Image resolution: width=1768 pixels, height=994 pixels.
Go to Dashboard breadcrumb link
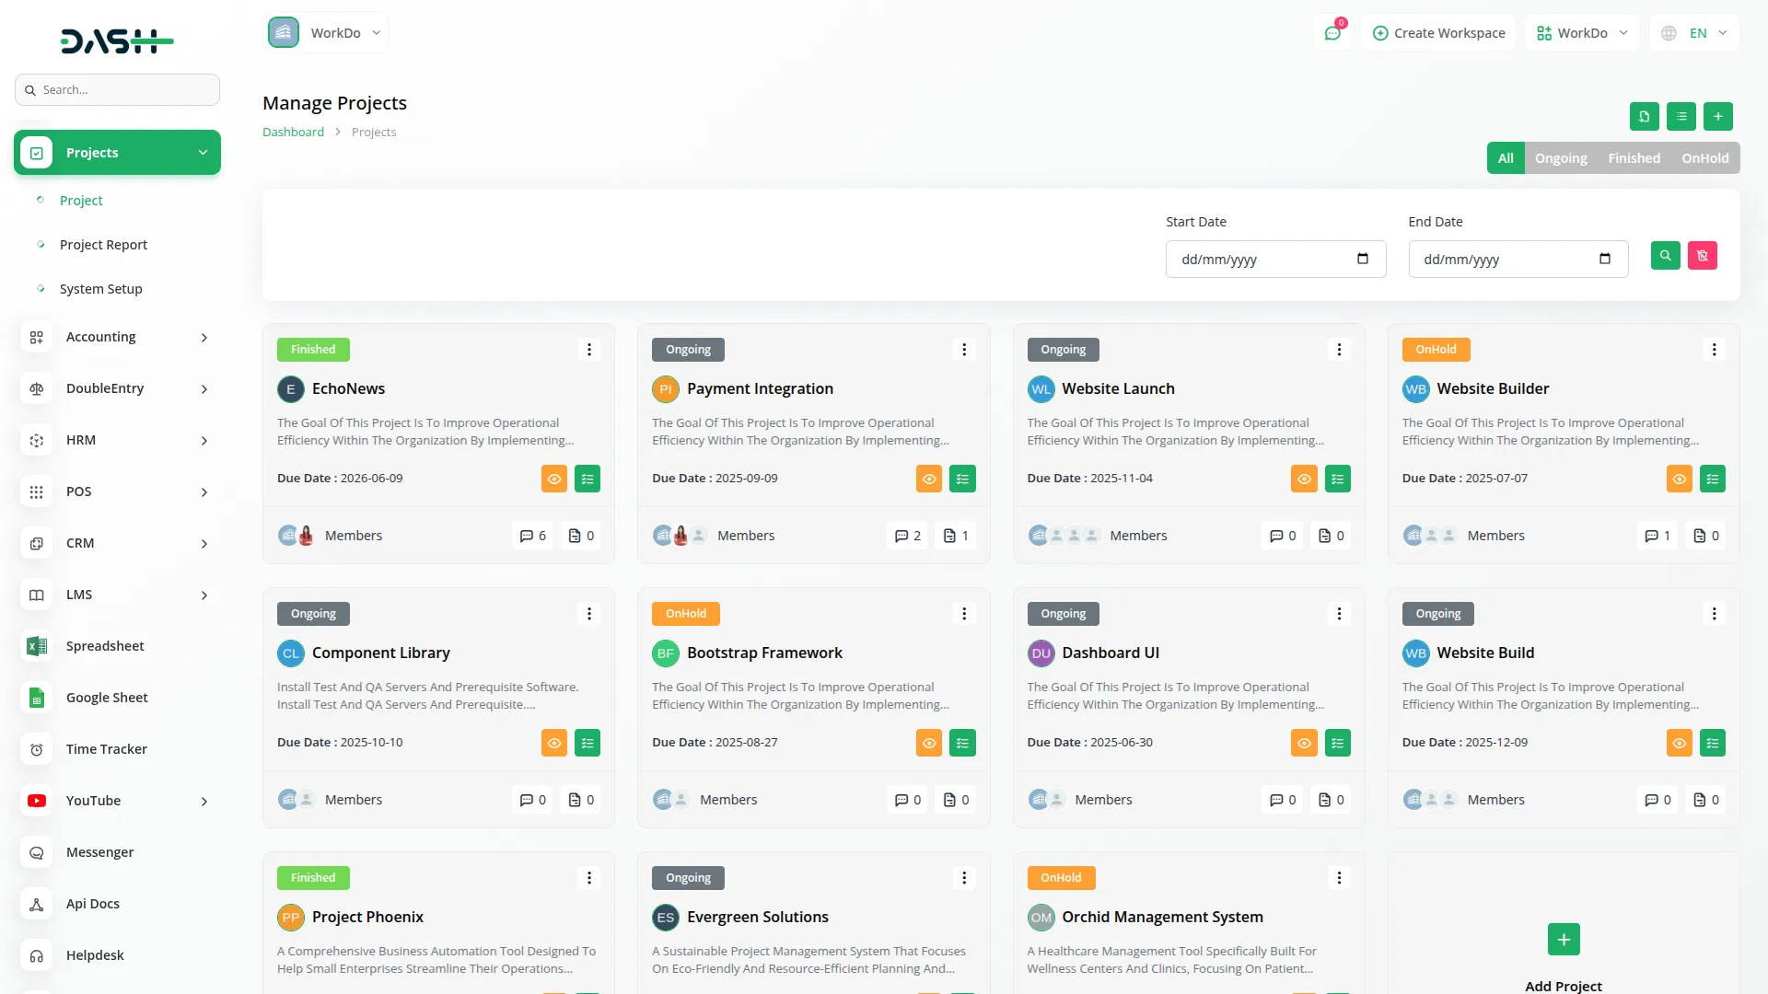(293, 133)
